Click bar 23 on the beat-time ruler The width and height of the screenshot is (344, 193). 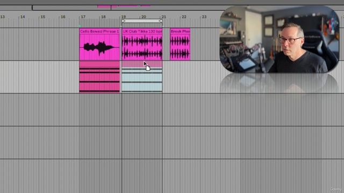pyautogui.click(x=204, y=17)
